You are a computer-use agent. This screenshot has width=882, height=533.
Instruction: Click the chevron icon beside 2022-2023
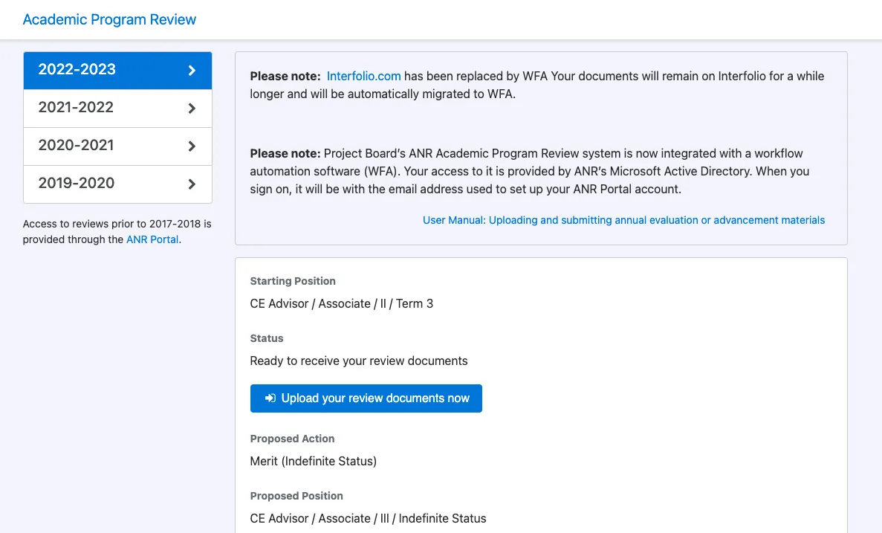point(192,71)
